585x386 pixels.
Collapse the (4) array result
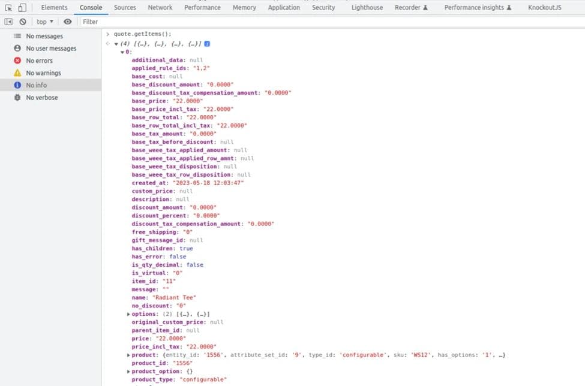coord(116,44)
